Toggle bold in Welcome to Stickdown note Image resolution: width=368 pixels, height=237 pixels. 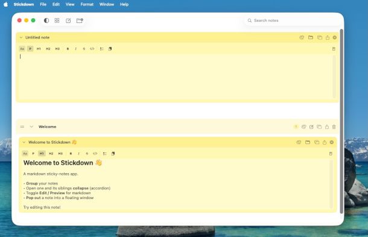point(71,153)
